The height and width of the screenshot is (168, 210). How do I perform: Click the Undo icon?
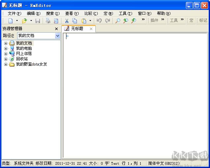coord(99,21)
